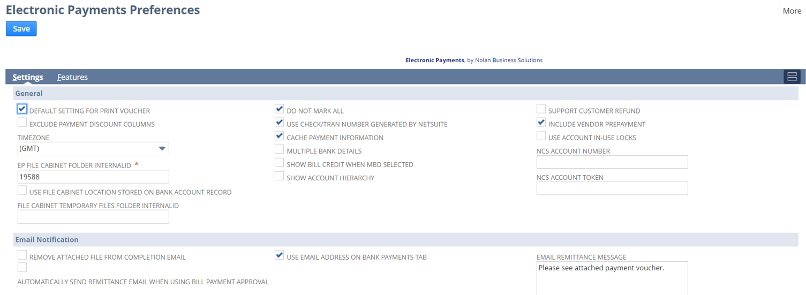The width and height of the screenshot is (806, 295).
Task: Uncheck the Do Not Mark All checkbox
Action: pyautogui.click(x=279, y=109)
